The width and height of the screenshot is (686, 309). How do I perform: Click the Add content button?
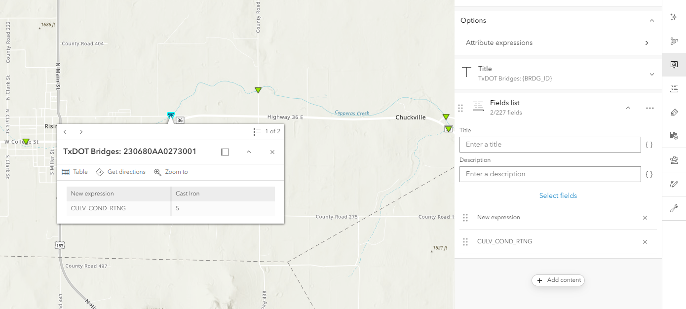pos(558,280)
